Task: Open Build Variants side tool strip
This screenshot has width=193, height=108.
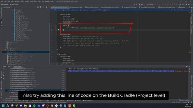Action: [x=1, y=85]
